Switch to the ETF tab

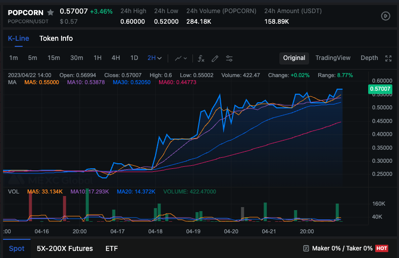point(112,248)
